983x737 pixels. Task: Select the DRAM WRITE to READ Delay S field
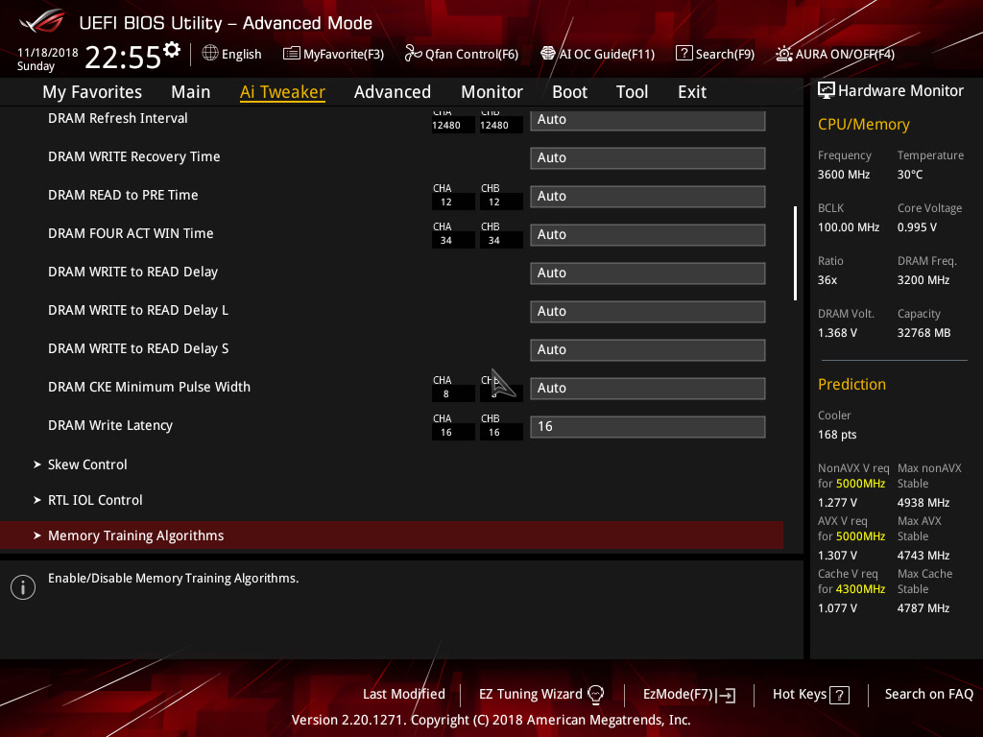coord(648,349)
